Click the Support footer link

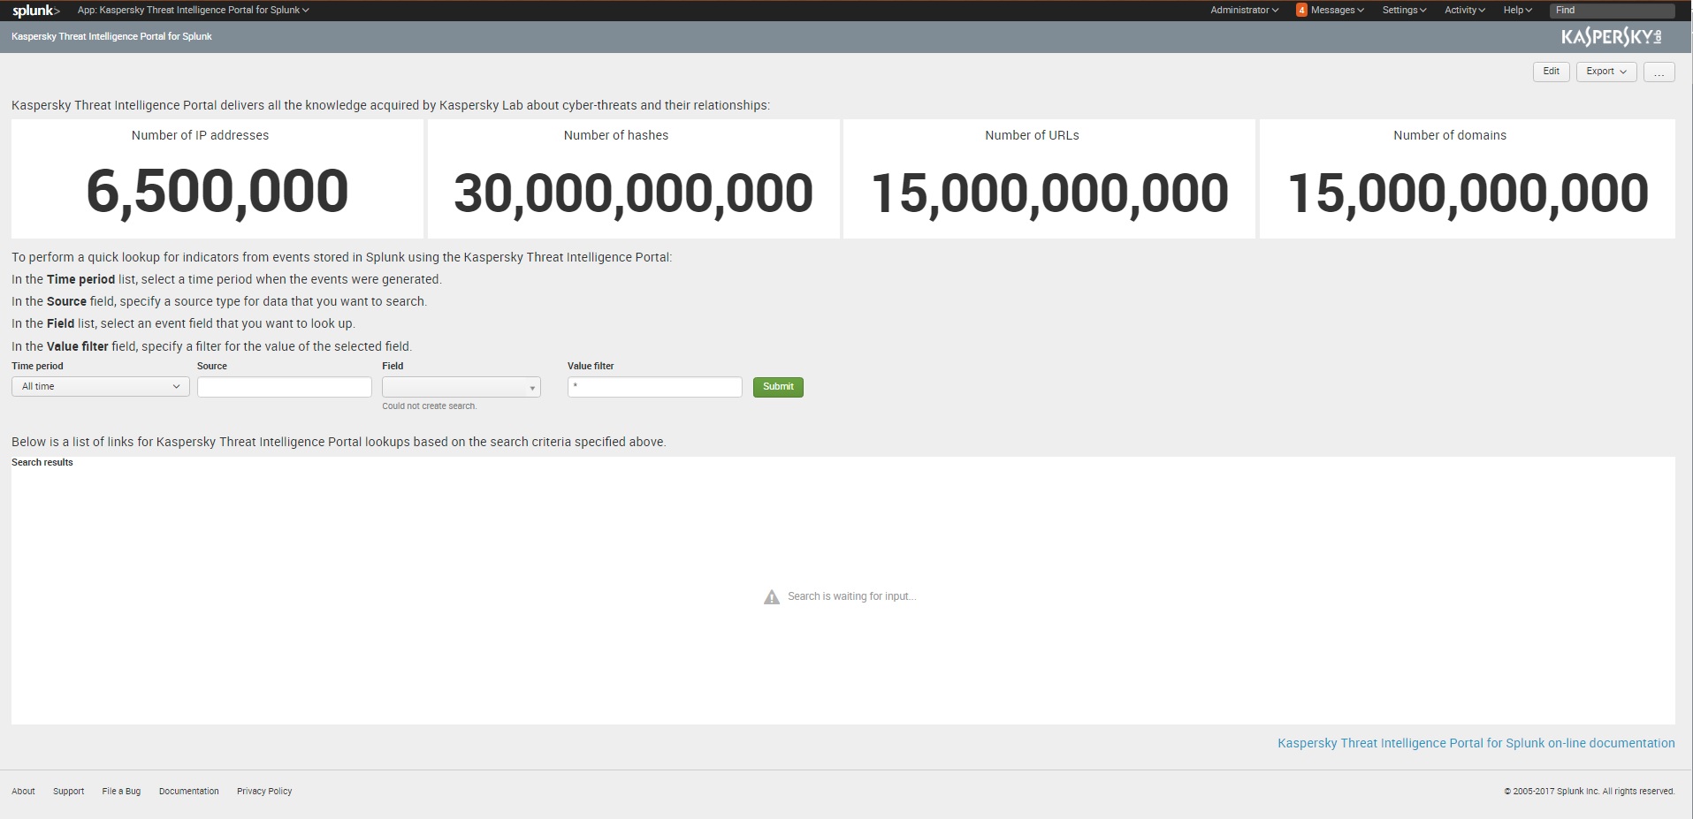pyautogui.click(x=68, y=792)
